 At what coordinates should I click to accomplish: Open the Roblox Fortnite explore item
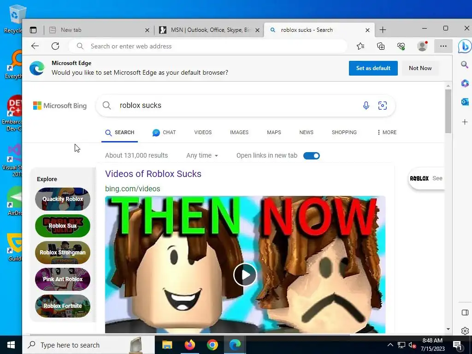click(63, 306)
